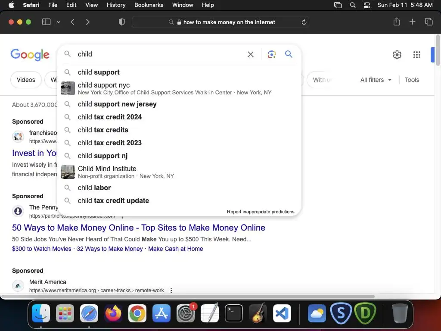
Task: Select suggestion "child tax credit 2023"
Action: [179, 143]
